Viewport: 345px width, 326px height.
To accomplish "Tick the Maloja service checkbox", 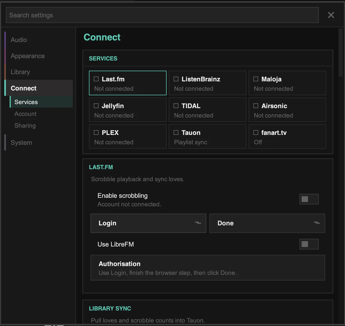I will pos(256,79).
